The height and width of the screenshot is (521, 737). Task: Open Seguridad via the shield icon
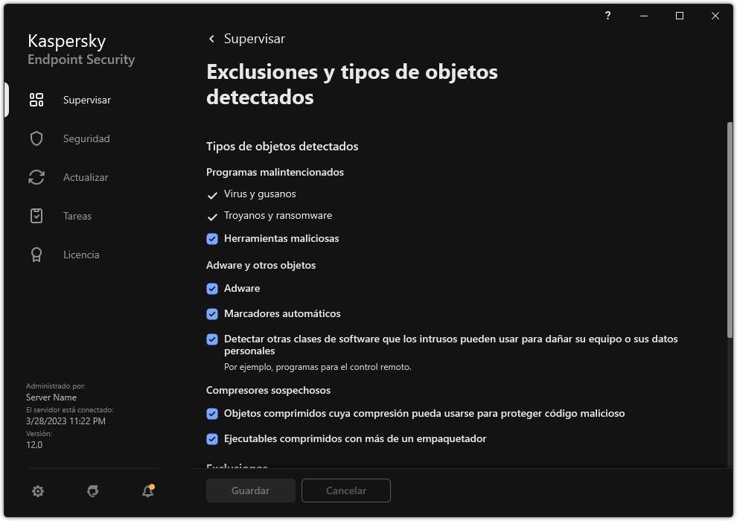(36, 138)
